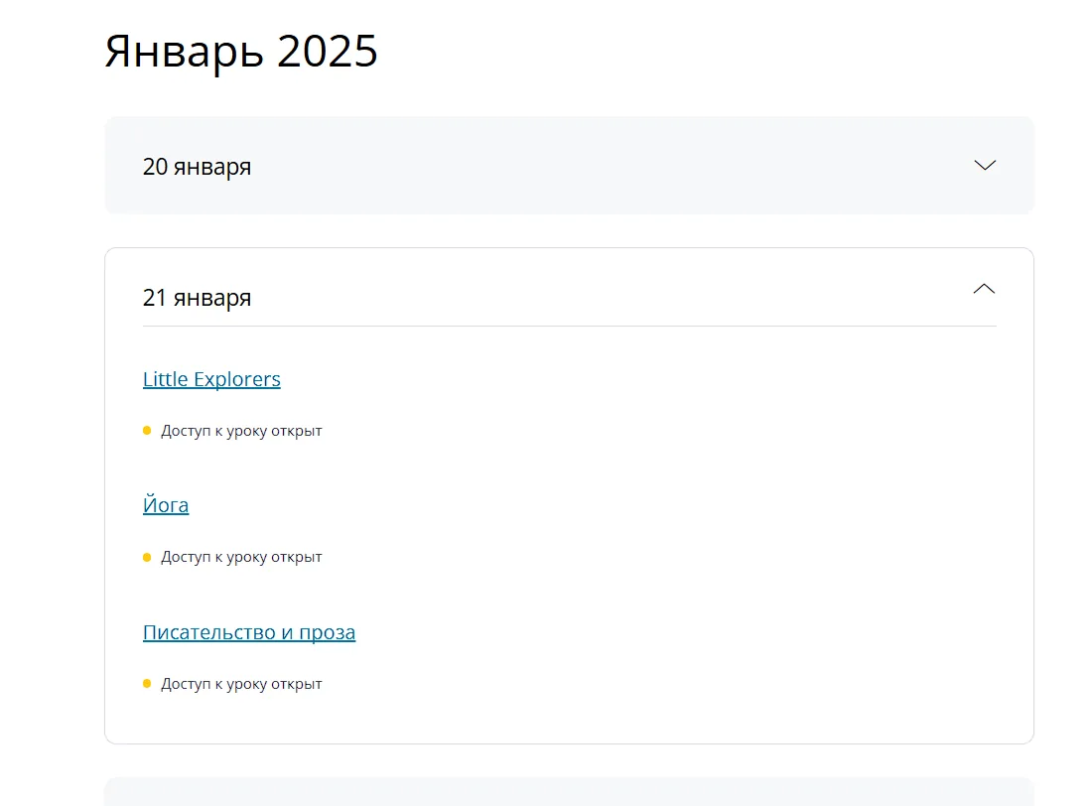
Task: Open the Писательство и проза link
Action: (249, 632)
